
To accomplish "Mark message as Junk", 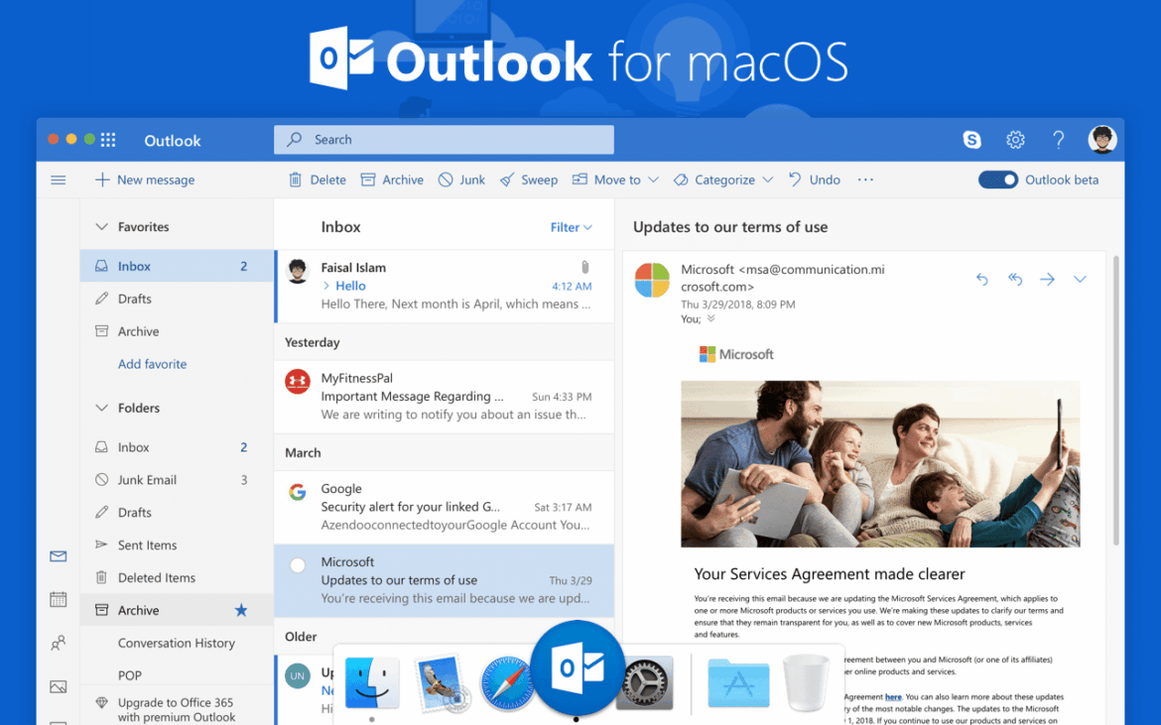I will [x=461, y=180].
